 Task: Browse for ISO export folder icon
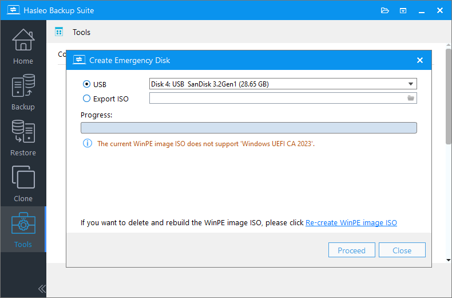(410, 98)
